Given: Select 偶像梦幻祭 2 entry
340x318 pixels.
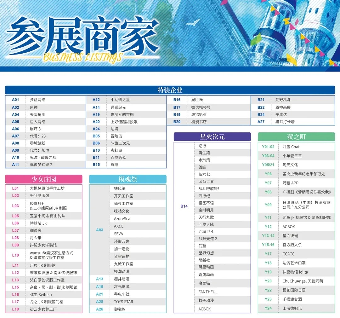Looking at the screenshot, I should pos(41,165).
